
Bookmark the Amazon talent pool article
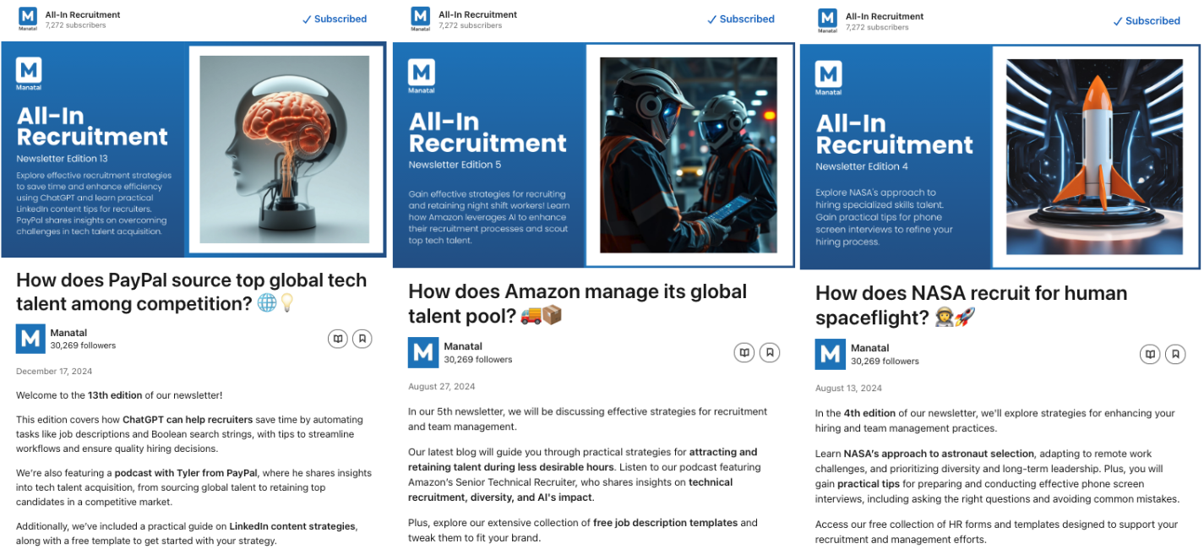click(769, 352)
